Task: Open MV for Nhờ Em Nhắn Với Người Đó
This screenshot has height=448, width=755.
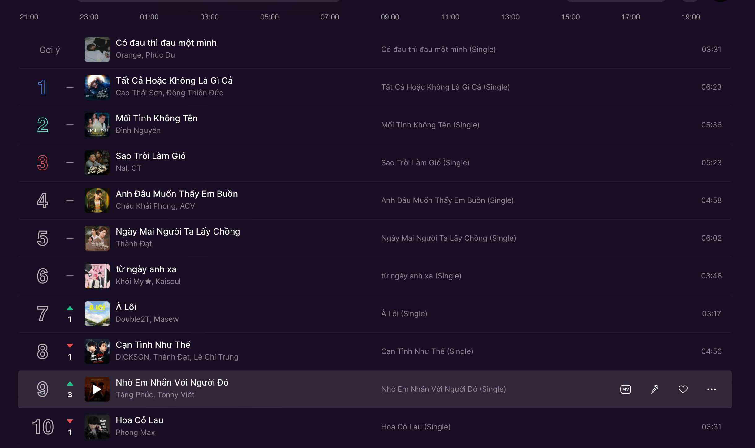Action: point(626,389)
